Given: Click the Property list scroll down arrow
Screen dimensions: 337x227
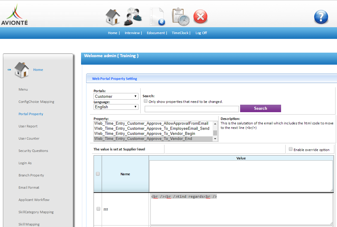Looking at the screenshot, I should [x=215, y=139].
